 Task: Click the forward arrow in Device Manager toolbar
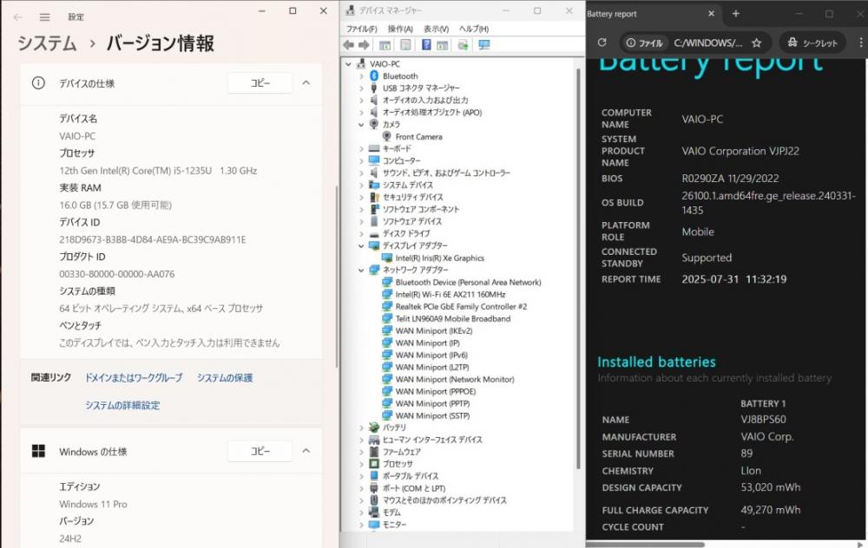coord(364,45)
